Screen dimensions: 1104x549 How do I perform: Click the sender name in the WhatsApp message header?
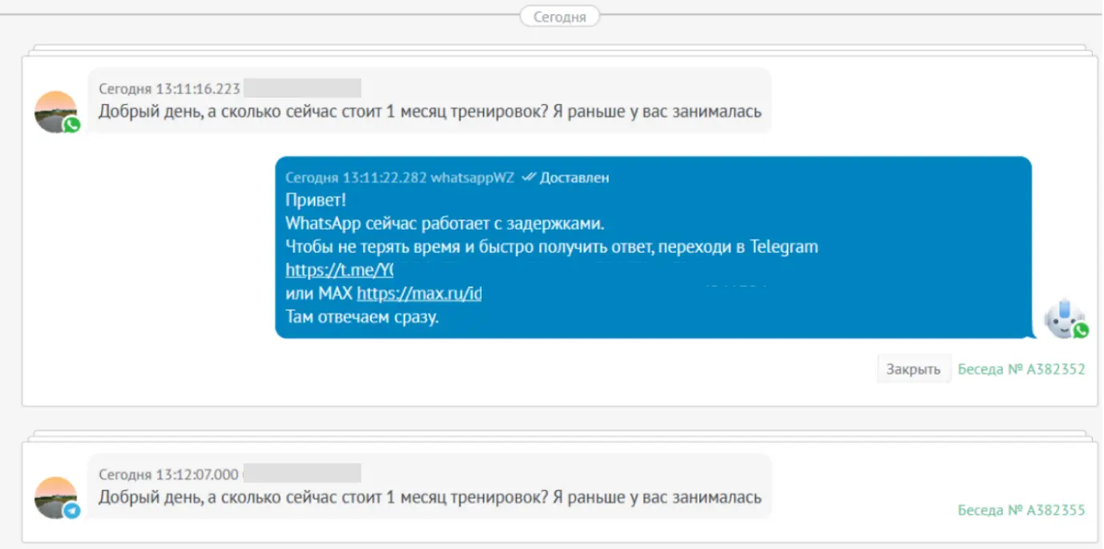(x=302, y=89)
